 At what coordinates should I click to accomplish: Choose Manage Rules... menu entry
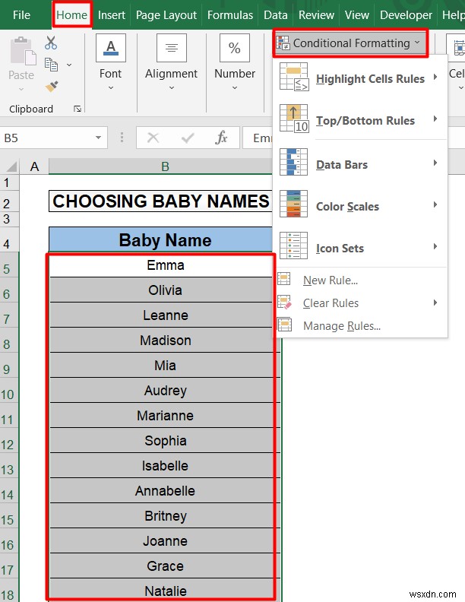pos(361,325)
